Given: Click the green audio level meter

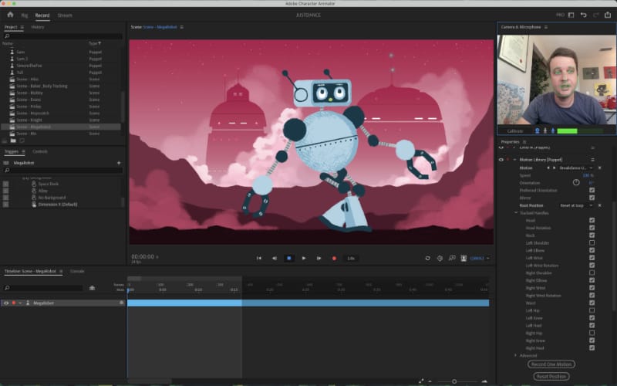Looking at the screenshot, I should click(580, 130).
